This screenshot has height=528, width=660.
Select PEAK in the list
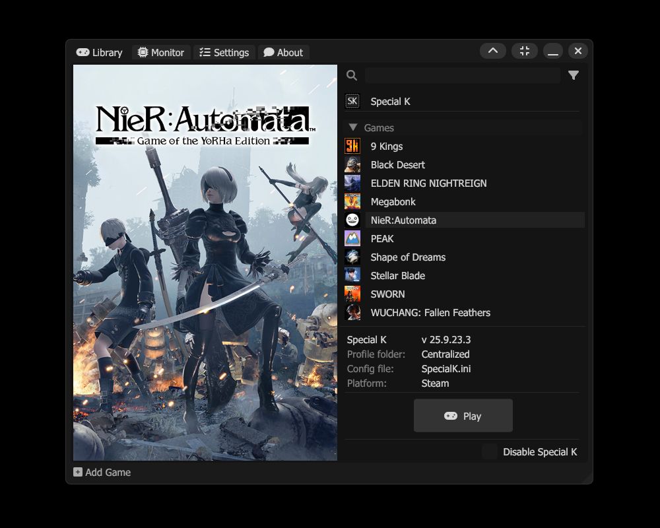pos(381,239)
